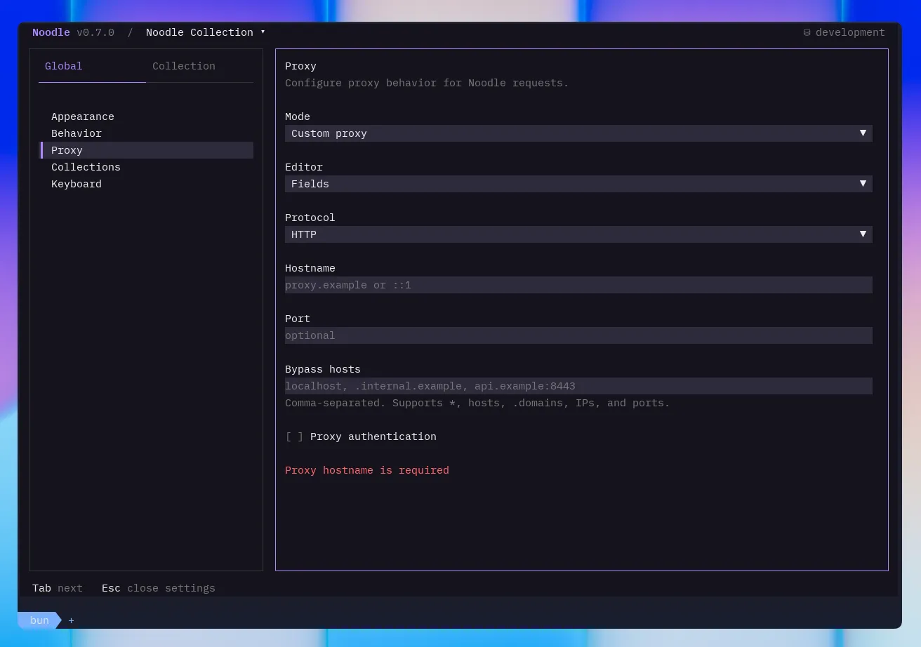Click the Tab next hint

(x=58, y=588)
